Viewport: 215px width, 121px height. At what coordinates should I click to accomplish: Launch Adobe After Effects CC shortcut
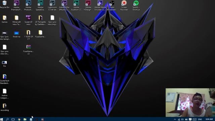pos(64,5)
